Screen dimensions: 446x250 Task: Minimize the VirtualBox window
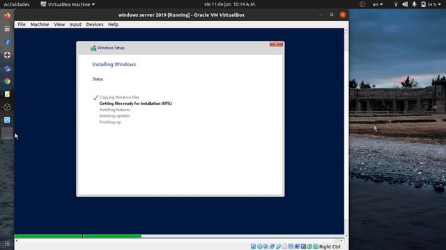321,15
